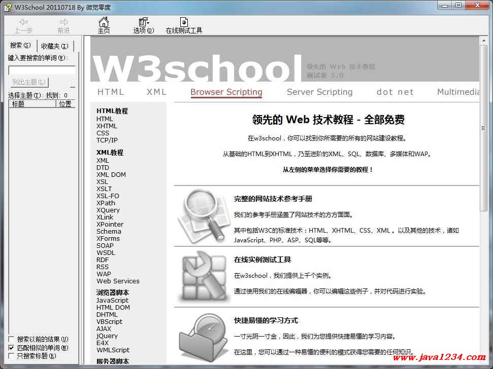Click the 快捷易懂的学习方式 heading

pos(266,321)
